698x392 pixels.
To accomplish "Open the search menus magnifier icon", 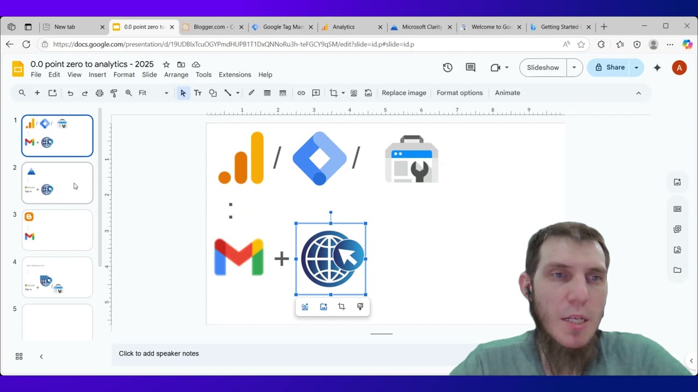I will [22, 93].
